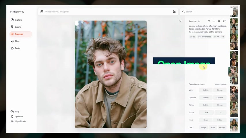
Task: Click Remix Strong button
Action: 220,105
